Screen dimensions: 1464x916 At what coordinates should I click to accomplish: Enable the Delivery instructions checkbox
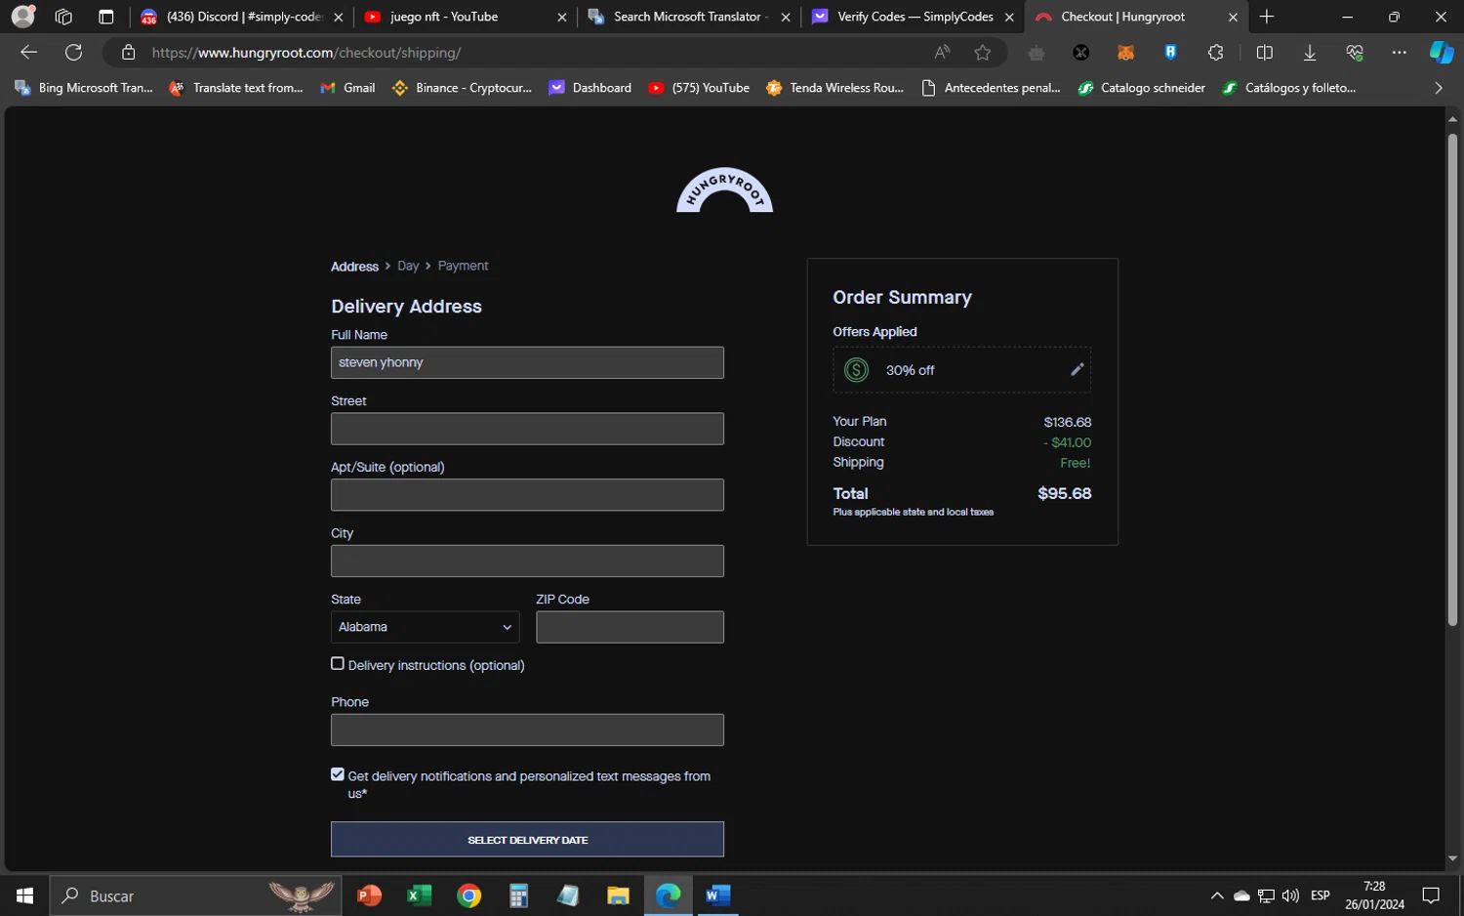338,664
